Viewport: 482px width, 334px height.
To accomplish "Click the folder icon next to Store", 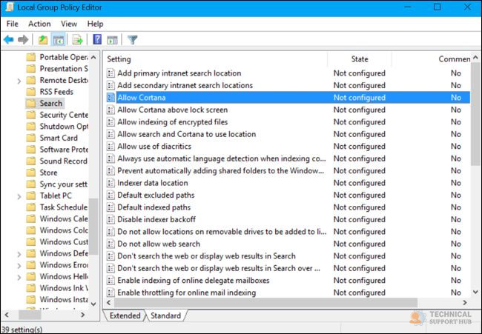I will pyautogui.click(x=31, y=173).
